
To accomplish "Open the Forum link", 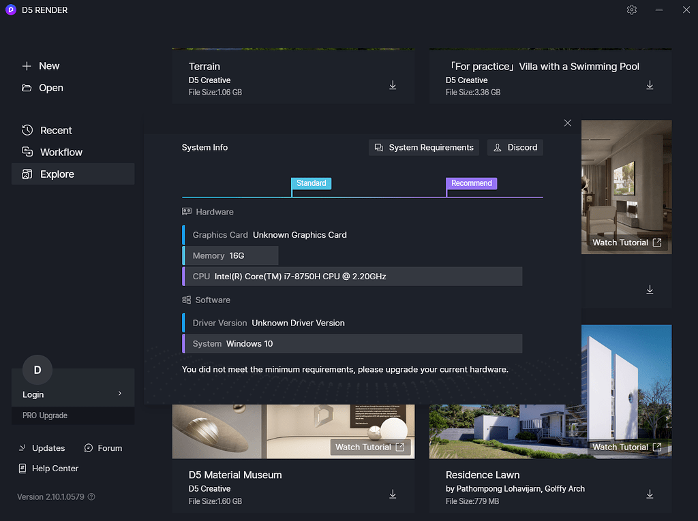I will click(104, 448).
